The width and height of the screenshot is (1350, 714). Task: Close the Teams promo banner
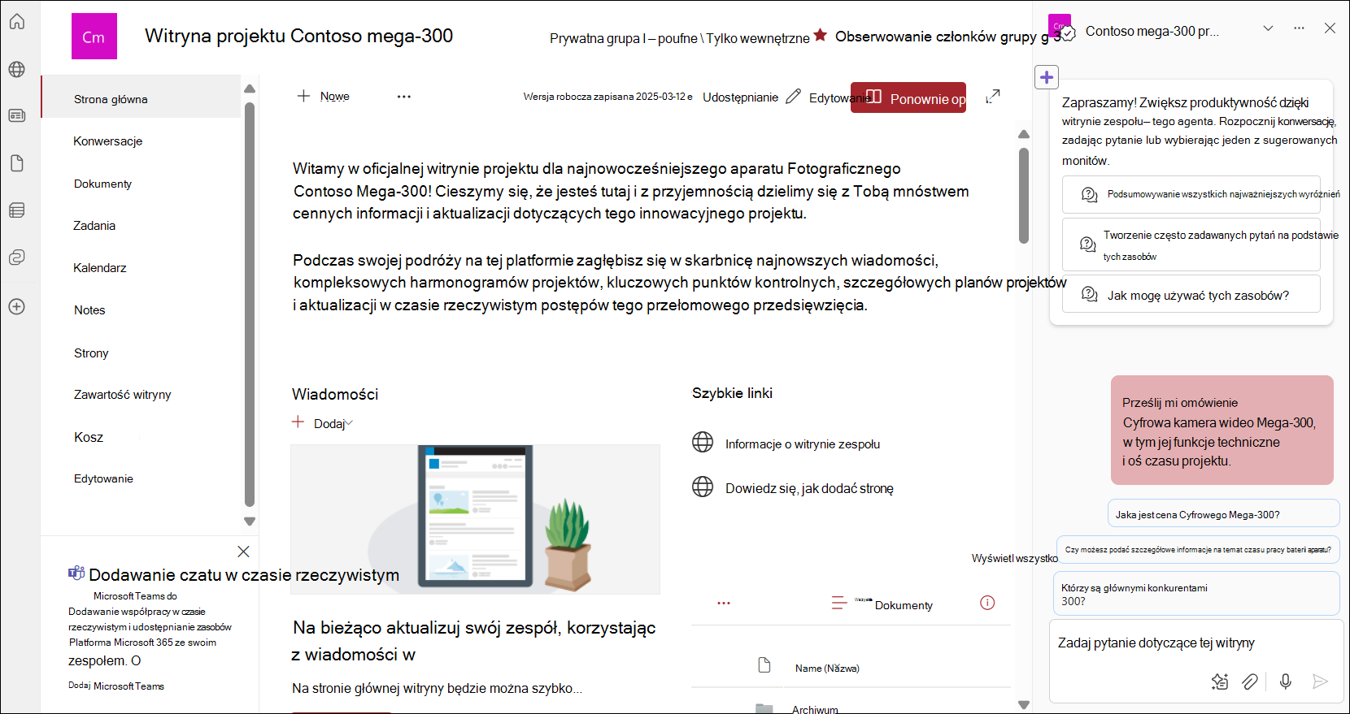coord(243,552)
